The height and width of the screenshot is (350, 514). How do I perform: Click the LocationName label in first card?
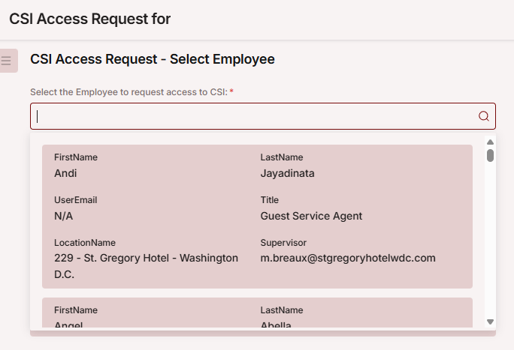pos(85,243)
